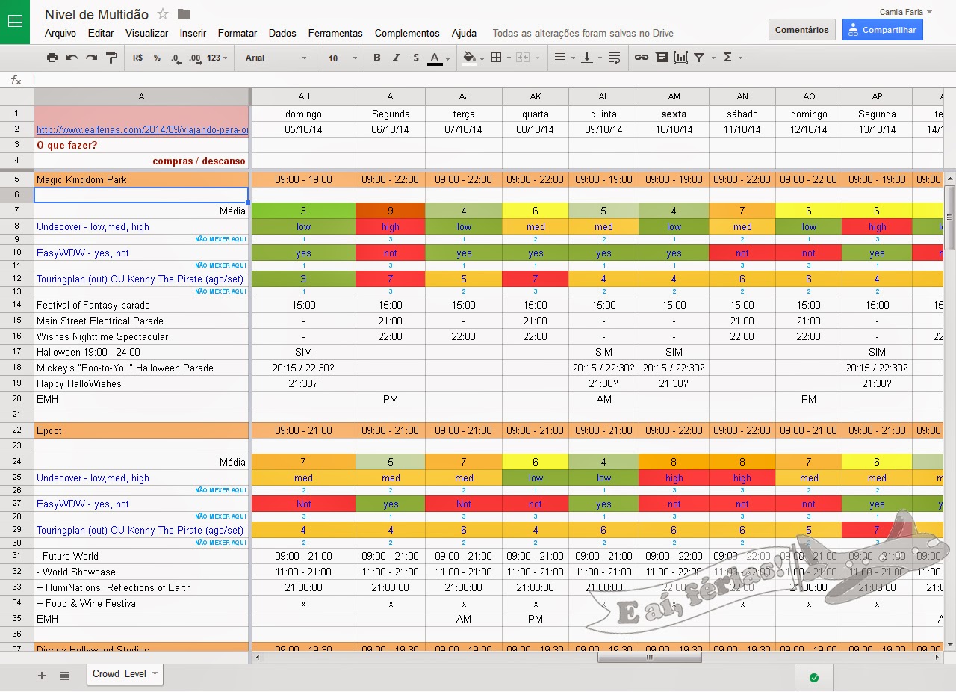Screen dimensions: 956x692
Task: Open the Ajuda menu
Action: (x=464, y=33)
